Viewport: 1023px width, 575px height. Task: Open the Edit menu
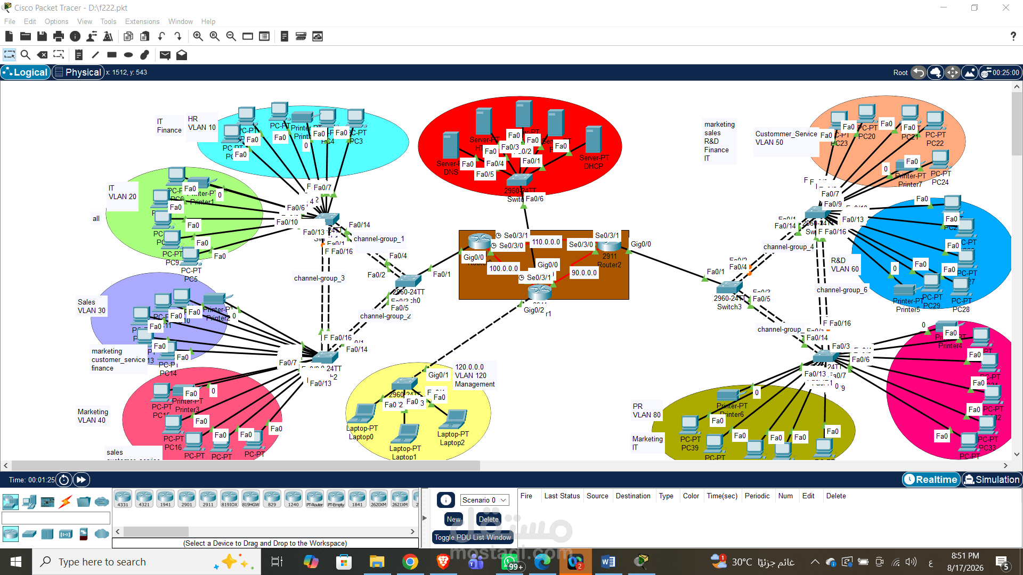coord(30,21)
